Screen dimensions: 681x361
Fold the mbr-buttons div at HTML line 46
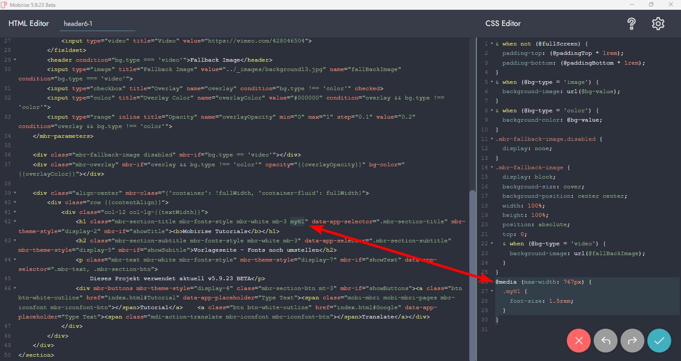15,288
